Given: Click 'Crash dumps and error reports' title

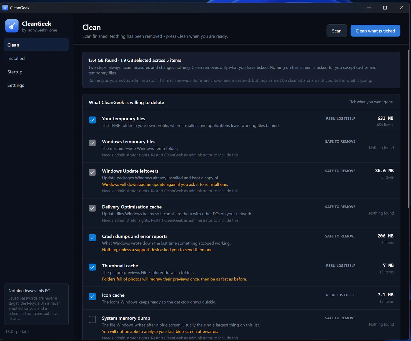Looking at the screenshot, I should (x=135, y=236).
